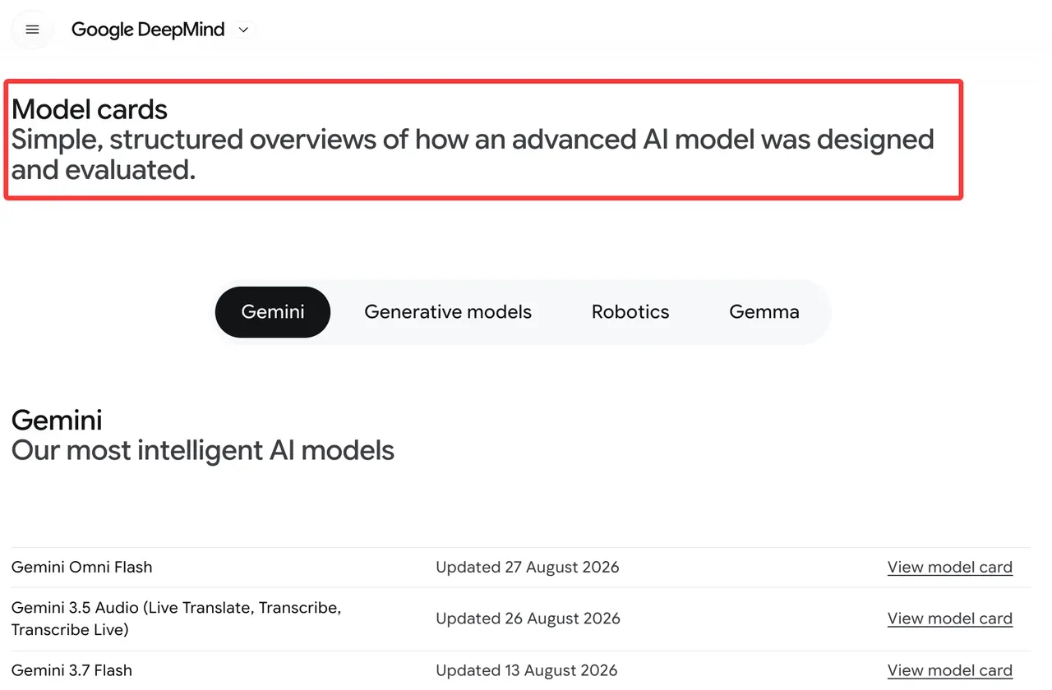This screenshot has width=1052, height=690.
Task: Click "Updated 27 August 2026" date text
Action: pyautogui.click(x=528, y=568)
